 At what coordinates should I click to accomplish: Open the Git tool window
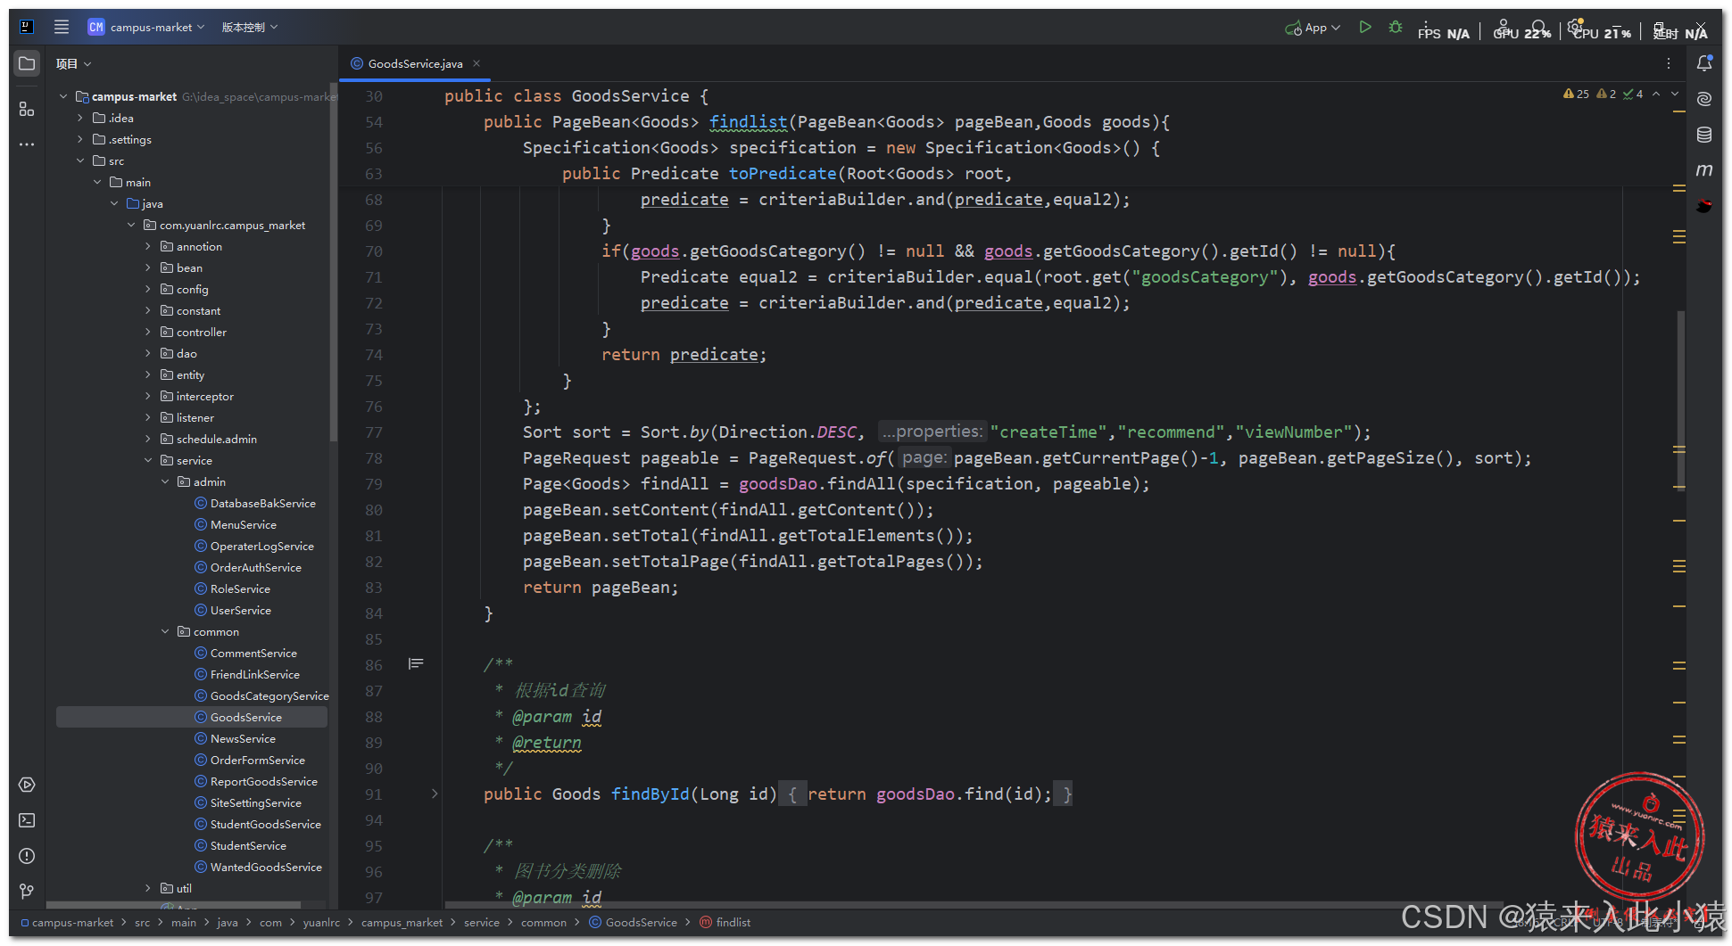pos(27,891)
